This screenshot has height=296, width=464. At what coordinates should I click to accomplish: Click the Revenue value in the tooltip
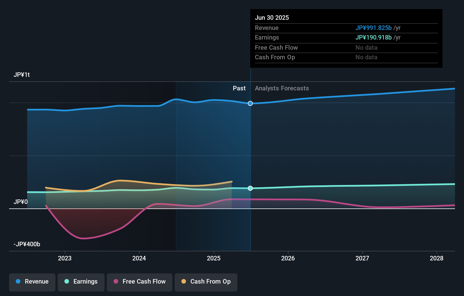(374, 28)
